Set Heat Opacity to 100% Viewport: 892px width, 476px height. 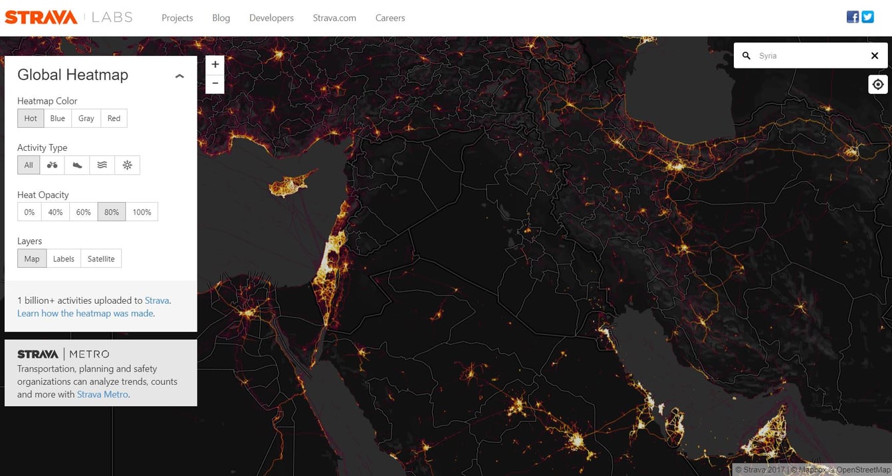coord(142,211)
